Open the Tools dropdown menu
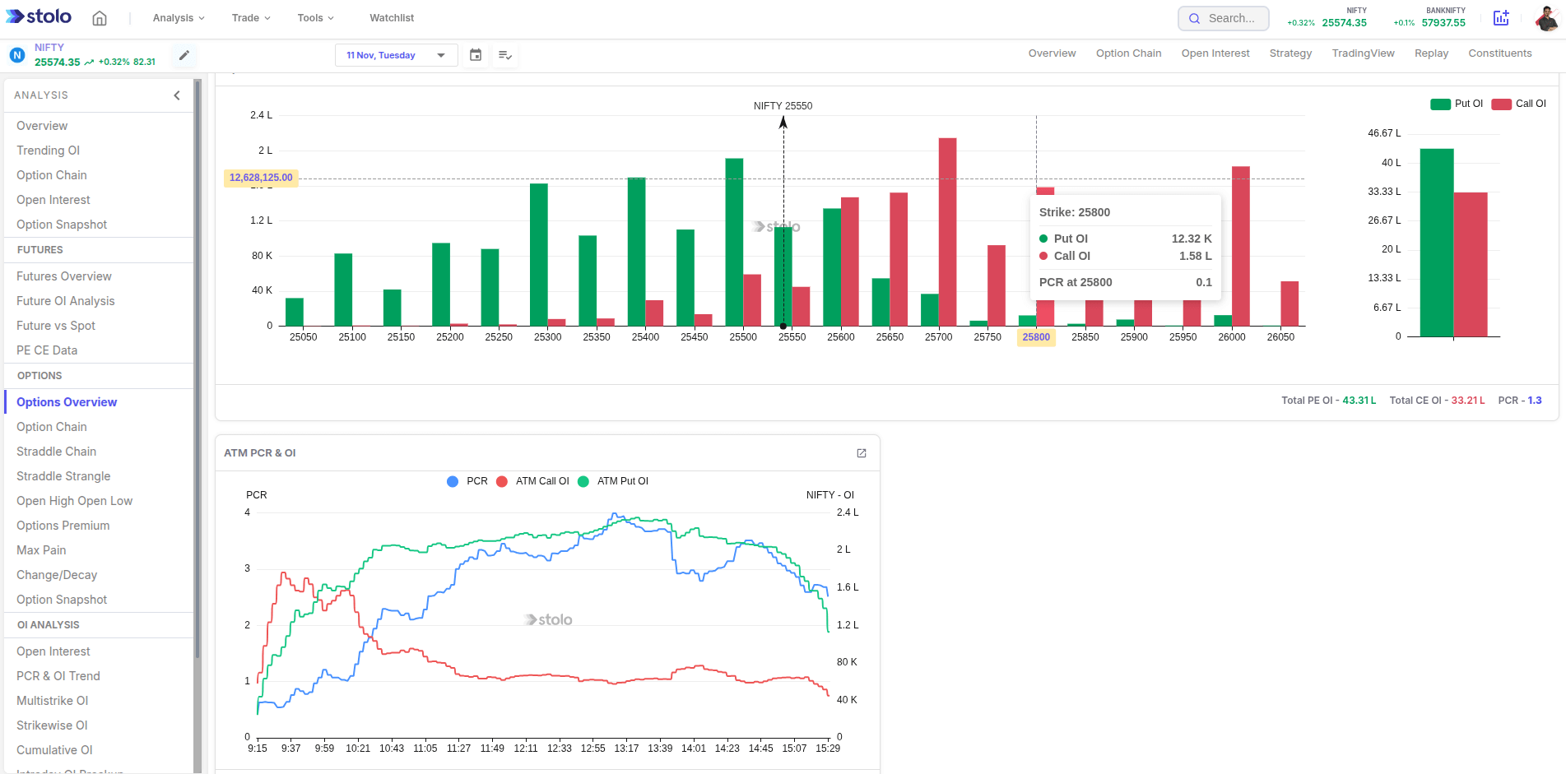Viewport: 1566px width, 774px height. pyautogui.click(x=315, y=17)
